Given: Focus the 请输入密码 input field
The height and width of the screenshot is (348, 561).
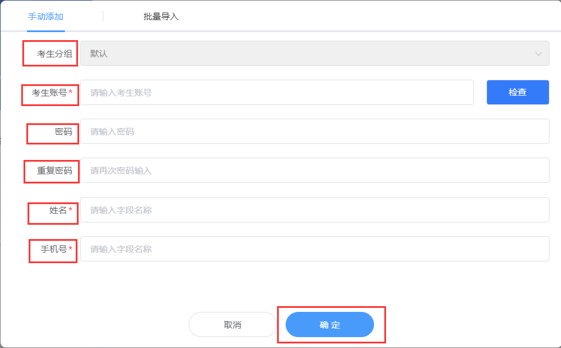Looking at the screenshot, I should coord(314,131).
